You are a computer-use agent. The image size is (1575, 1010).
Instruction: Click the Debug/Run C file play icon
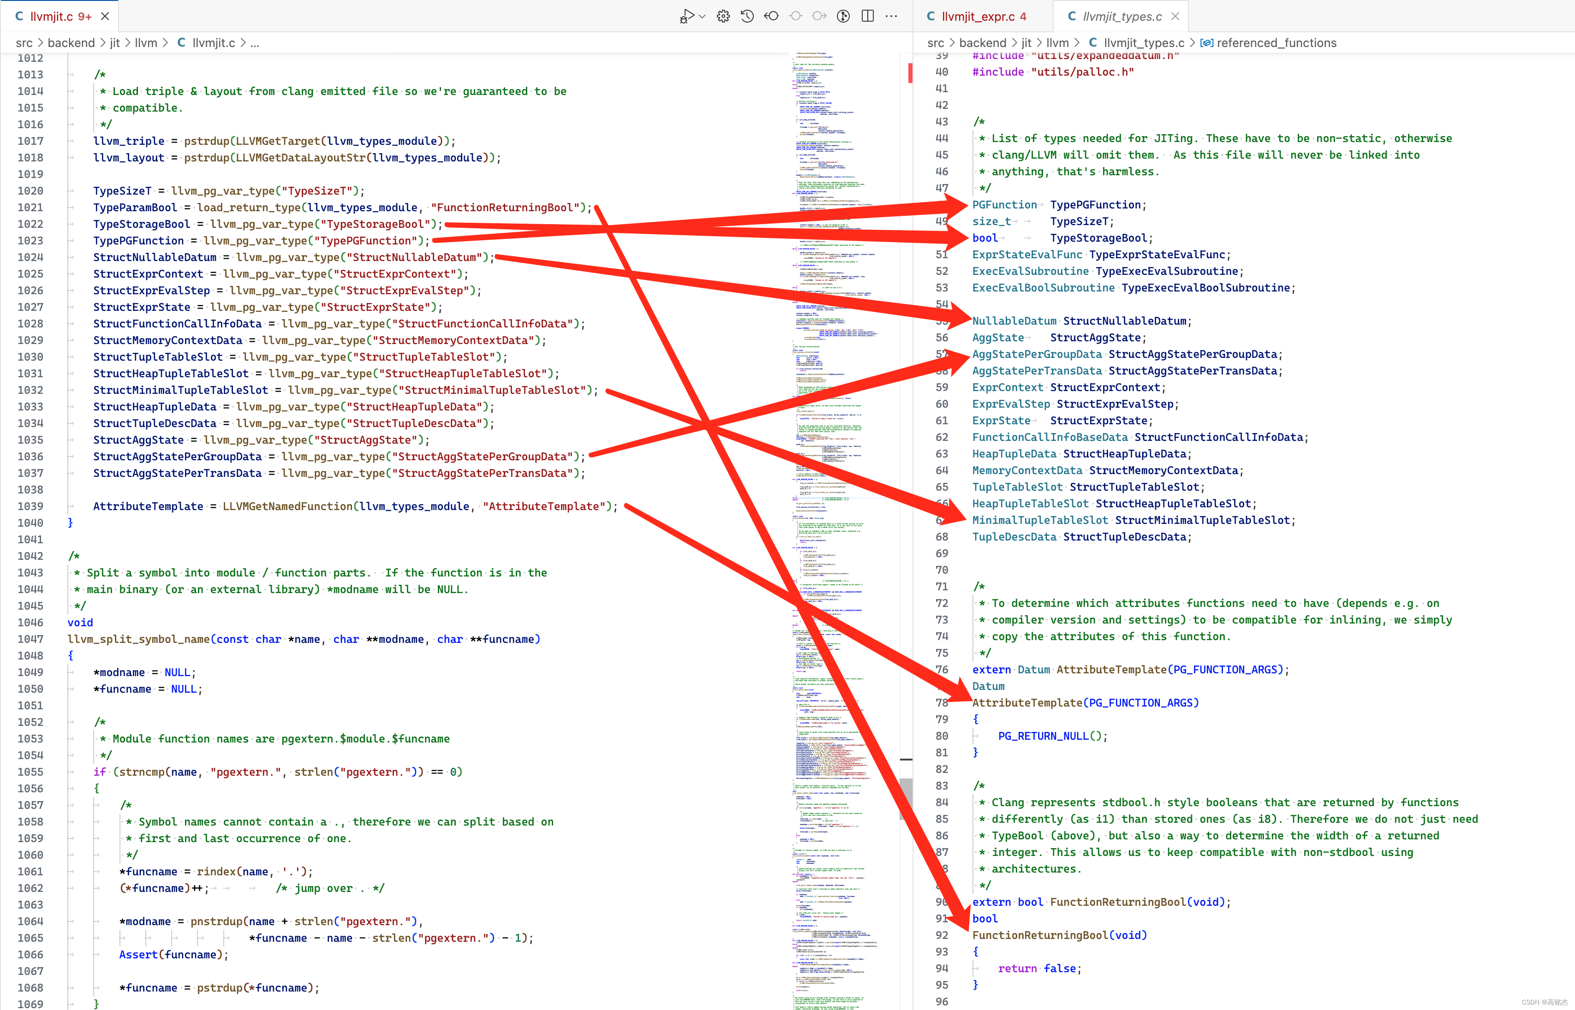(687, 17)
